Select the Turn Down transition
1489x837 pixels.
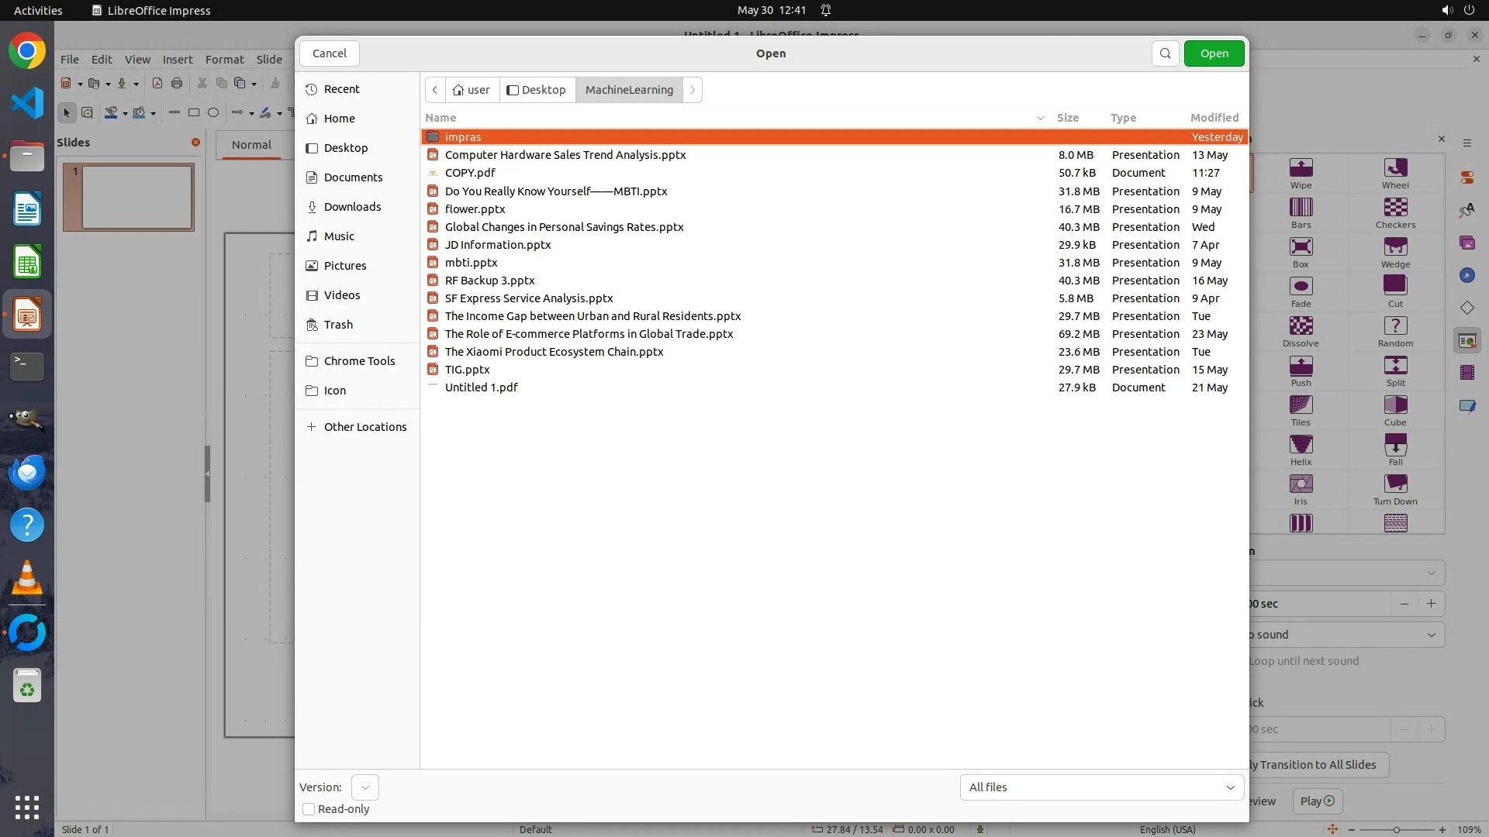1394,484
